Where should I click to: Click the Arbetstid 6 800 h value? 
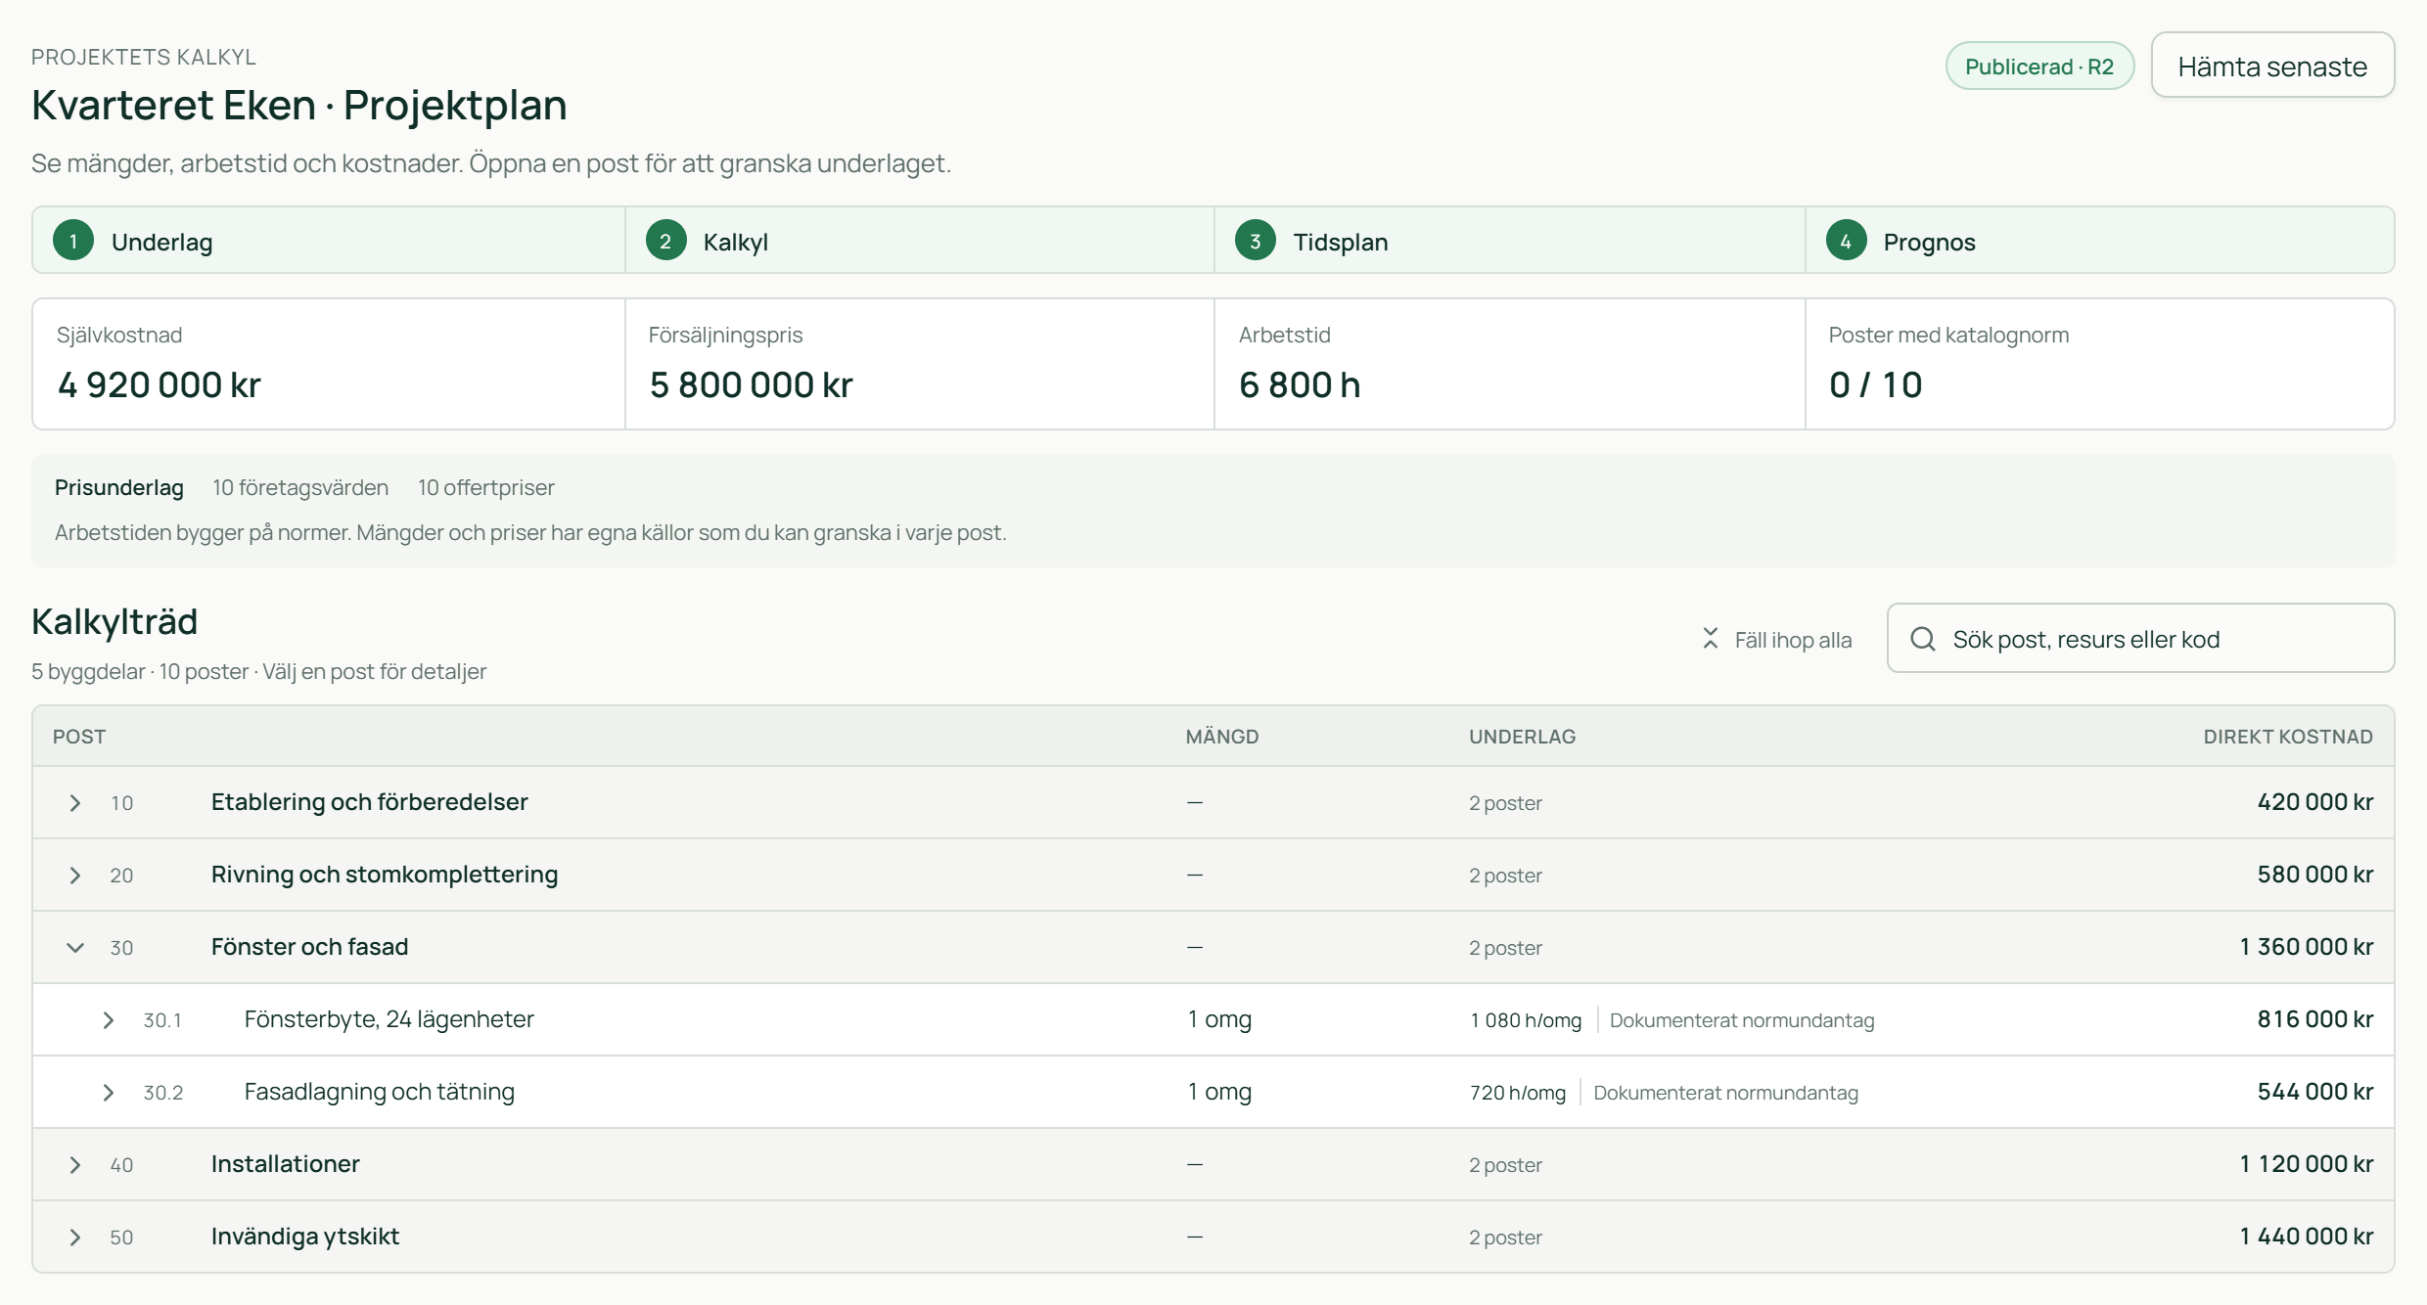tap(1300, 384)
